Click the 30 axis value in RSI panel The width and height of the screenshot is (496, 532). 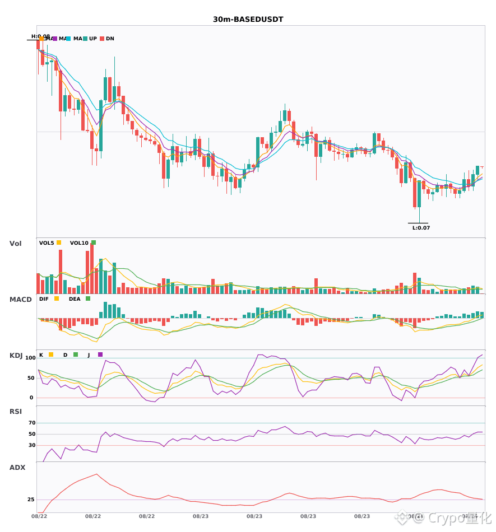32,445
